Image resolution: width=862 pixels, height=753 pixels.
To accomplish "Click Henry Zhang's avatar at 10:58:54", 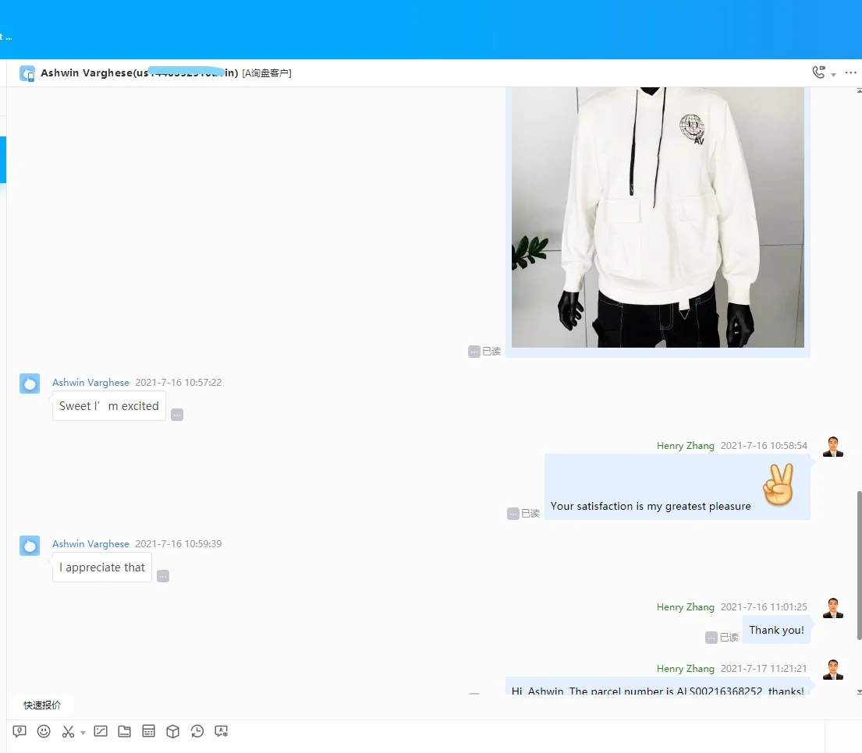I will pyautogui.click(x=833, y=447).
